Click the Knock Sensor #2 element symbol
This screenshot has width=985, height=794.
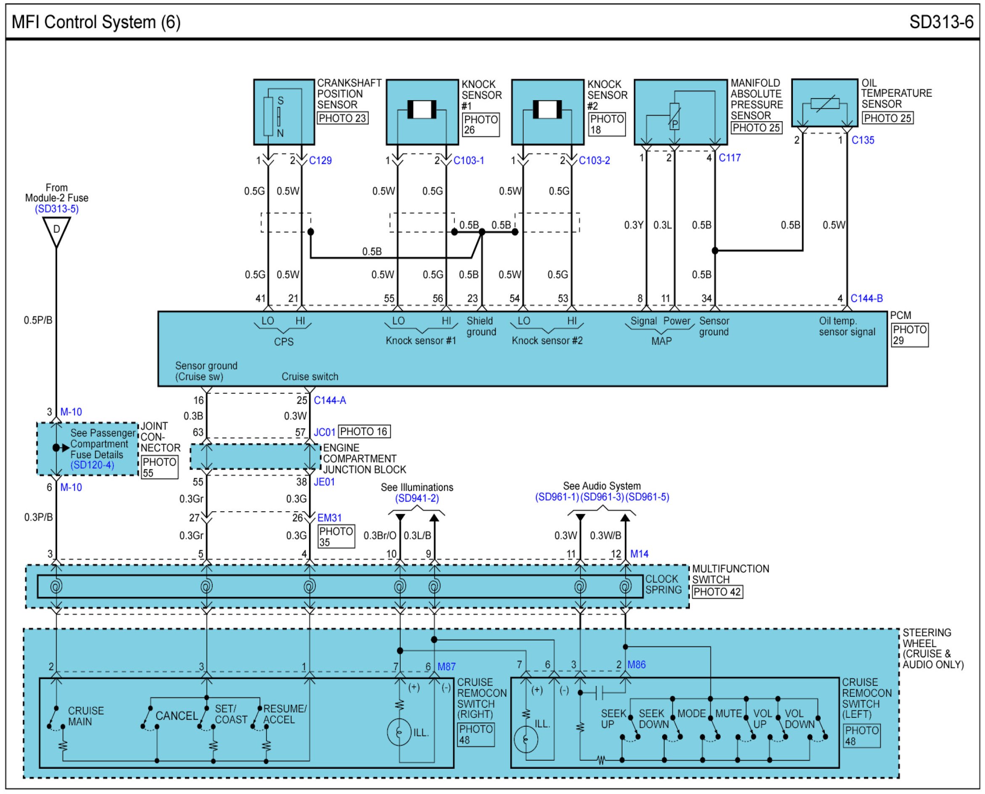click(547, 110)
